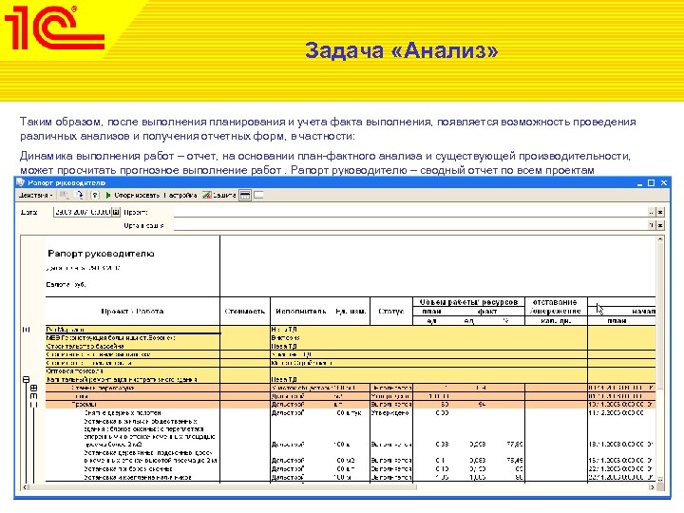684x513 pixels.
Task: Focus the Дата date input field
Action: pos(83,213)
